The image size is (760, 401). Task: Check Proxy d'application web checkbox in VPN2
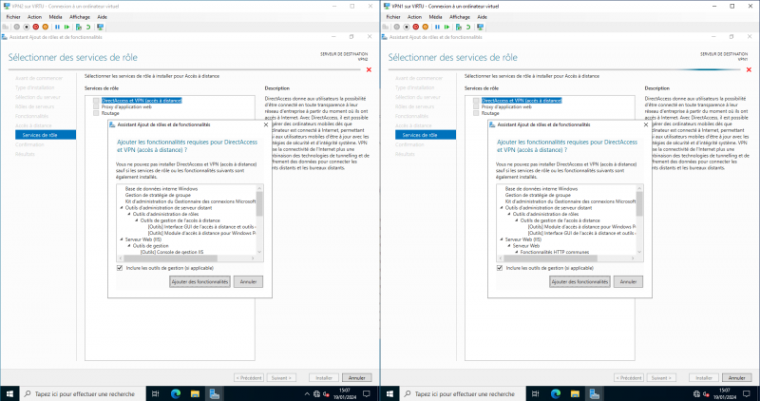point(96,106)
